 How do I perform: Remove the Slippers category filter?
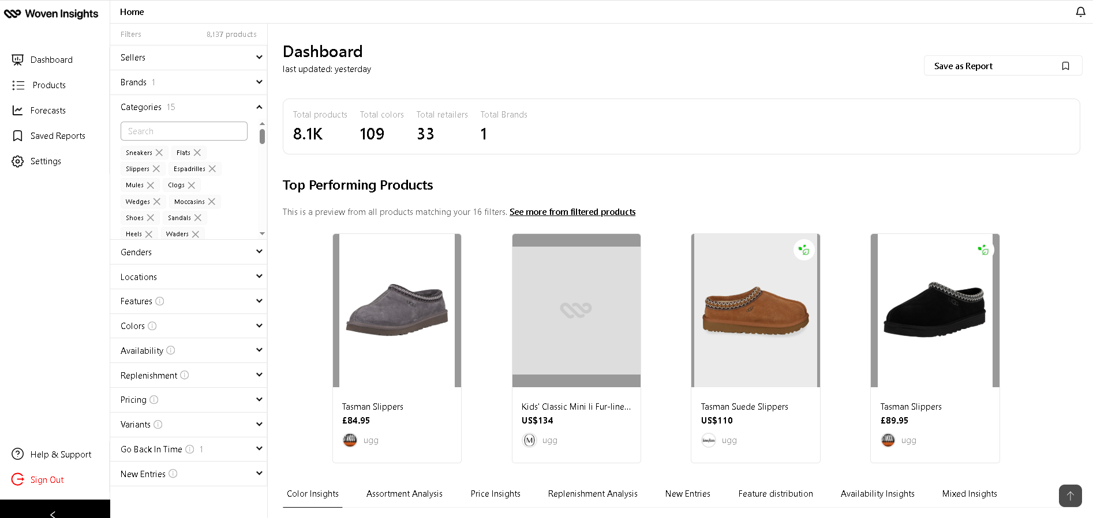156,169
